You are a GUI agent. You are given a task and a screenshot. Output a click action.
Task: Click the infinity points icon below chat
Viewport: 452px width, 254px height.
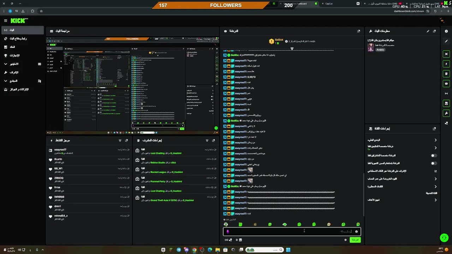coord(227,240)
